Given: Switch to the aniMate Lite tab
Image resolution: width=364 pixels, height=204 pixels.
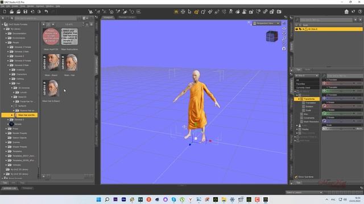Looking at the screenshot, I should pos(10,188).
